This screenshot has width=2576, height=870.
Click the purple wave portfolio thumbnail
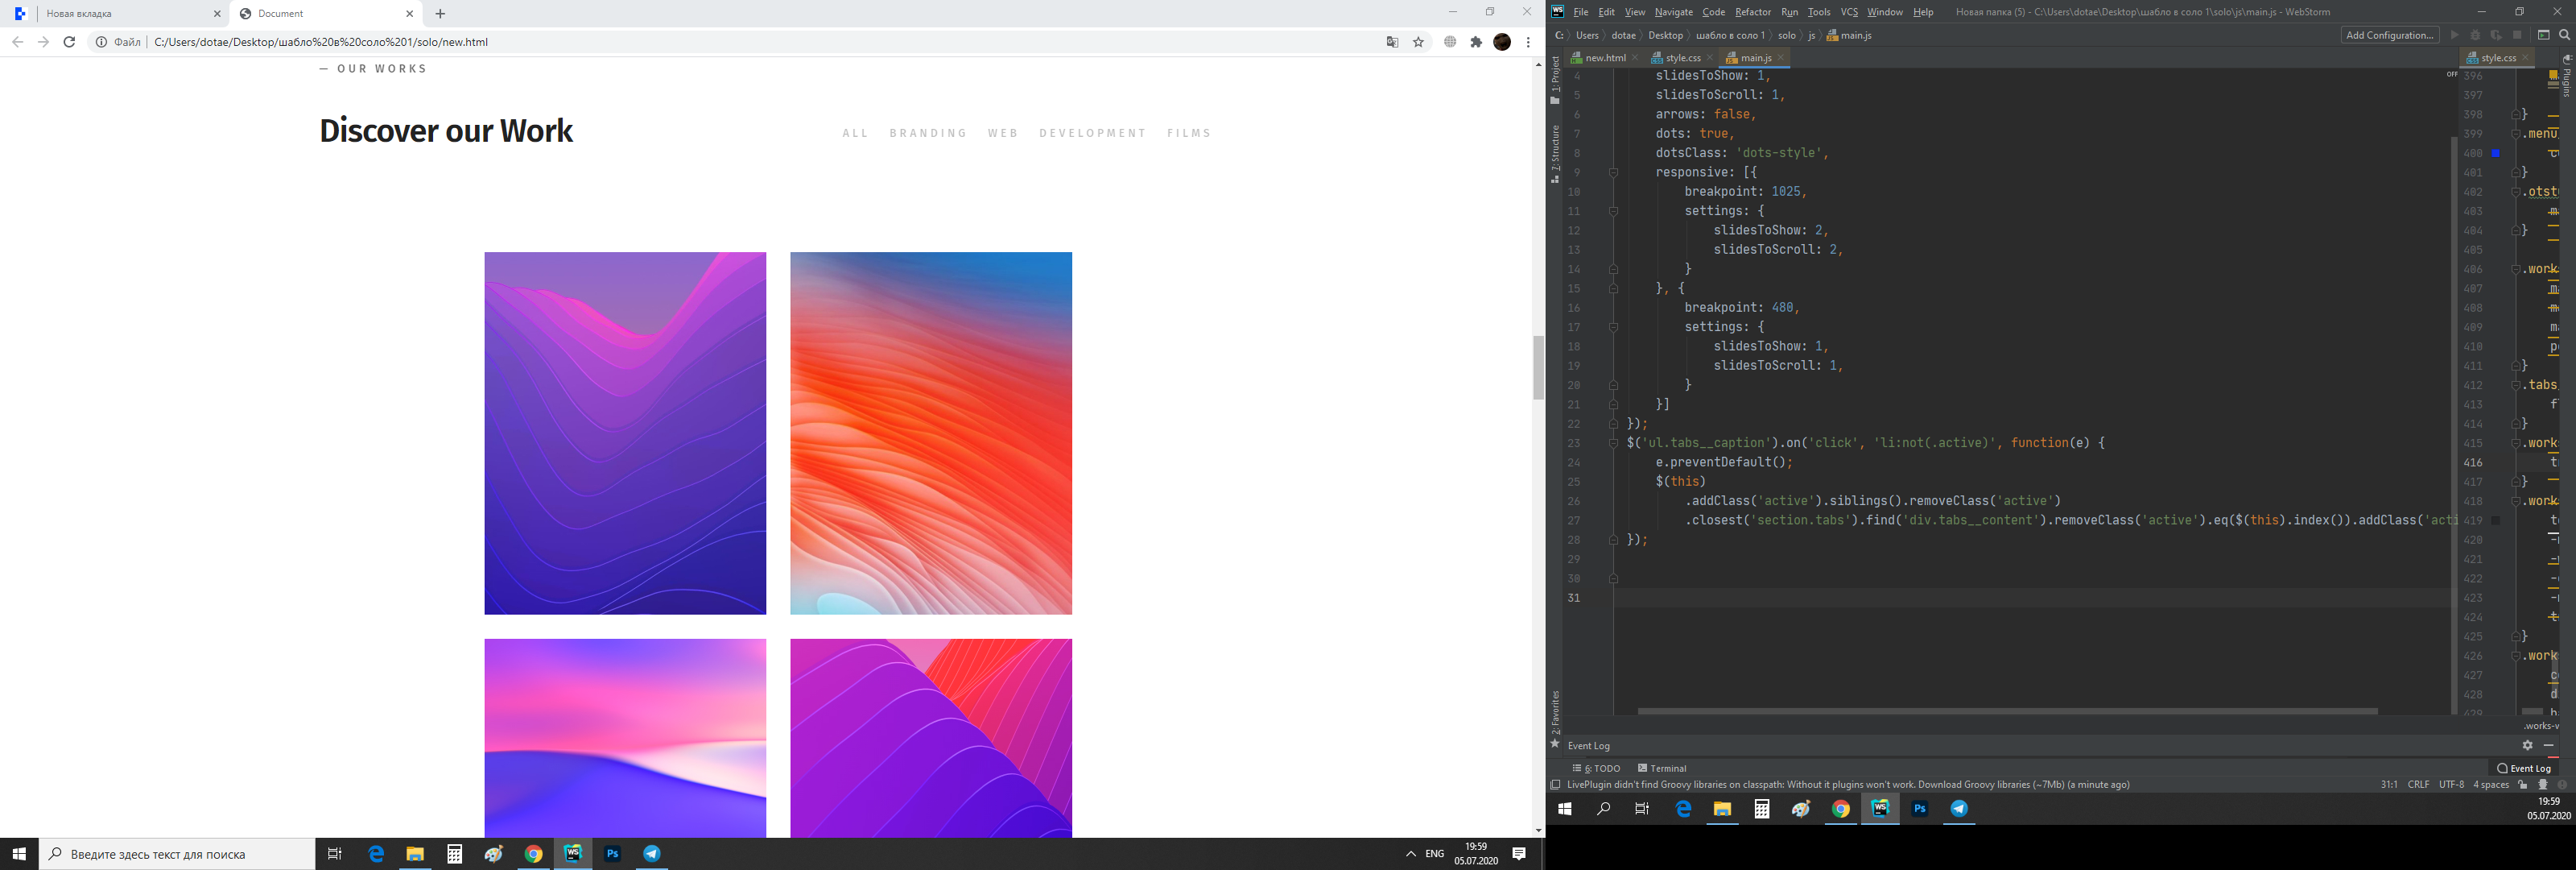[625, 433]
